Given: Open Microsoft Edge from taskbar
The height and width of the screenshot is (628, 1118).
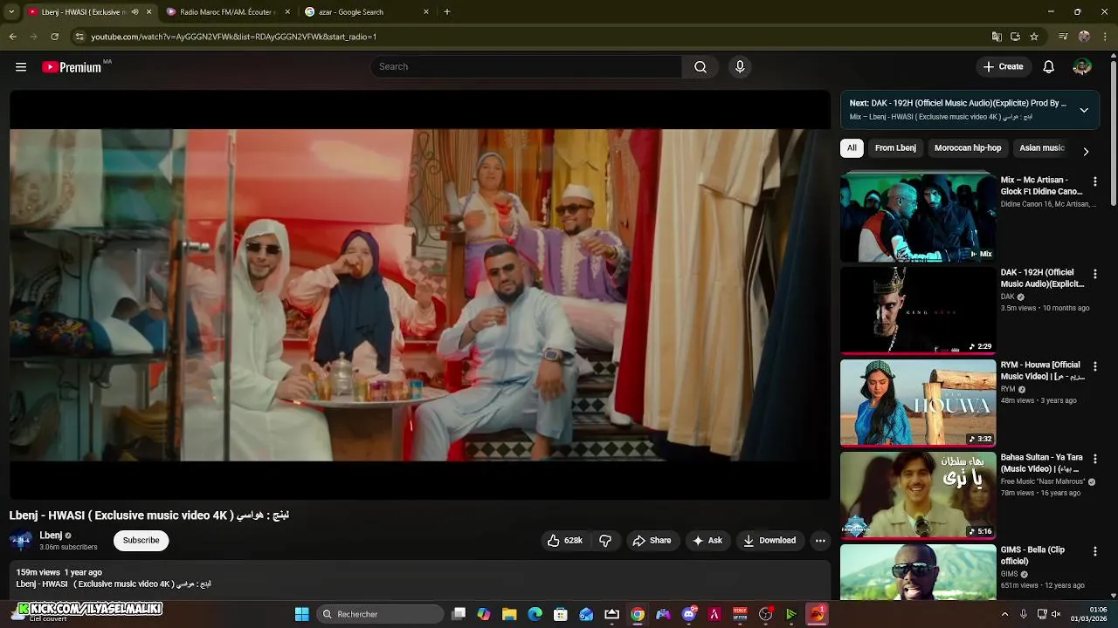Looking at the screenshot, I should tap(535, 614).
